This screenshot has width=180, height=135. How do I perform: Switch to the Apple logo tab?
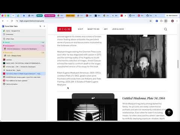point(115,16)
